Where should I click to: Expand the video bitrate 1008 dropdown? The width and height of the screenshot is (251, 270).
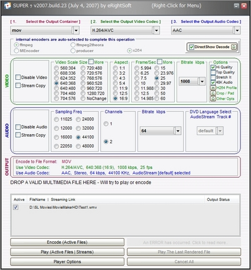pyautogui.click(x=202, y=81)
